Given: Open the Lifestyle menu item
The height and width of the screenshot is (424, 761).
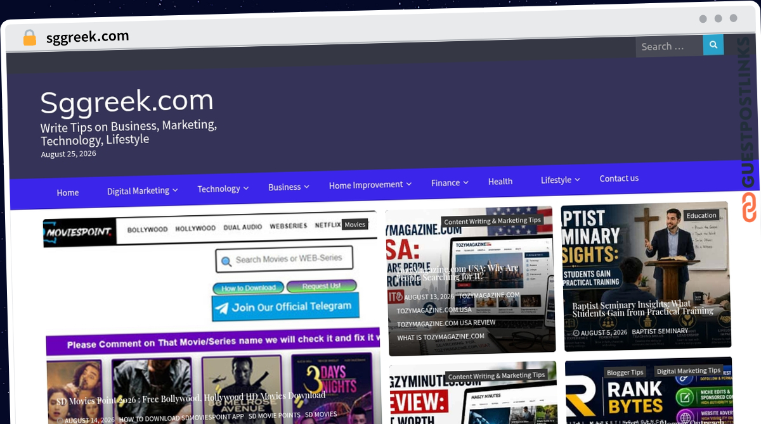Looking at the screenshot, I should tap(556, 180).
